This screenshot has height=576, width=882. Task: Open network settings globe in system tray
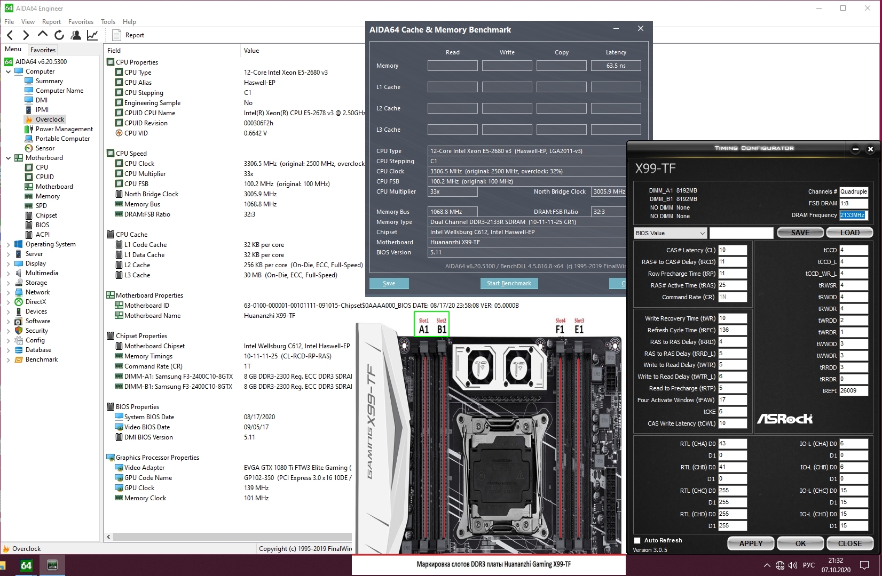click(780, 565)
